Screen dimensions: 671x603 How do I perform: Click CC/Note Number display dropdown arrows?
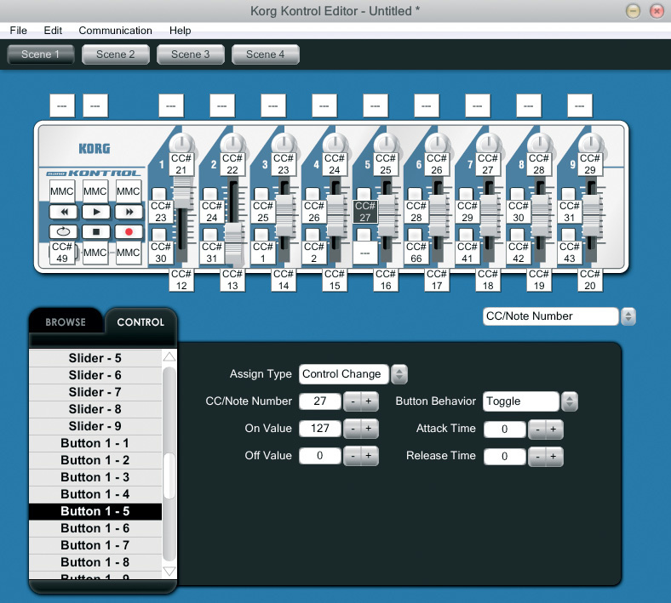pyautogui.click(x=628, y=316)
